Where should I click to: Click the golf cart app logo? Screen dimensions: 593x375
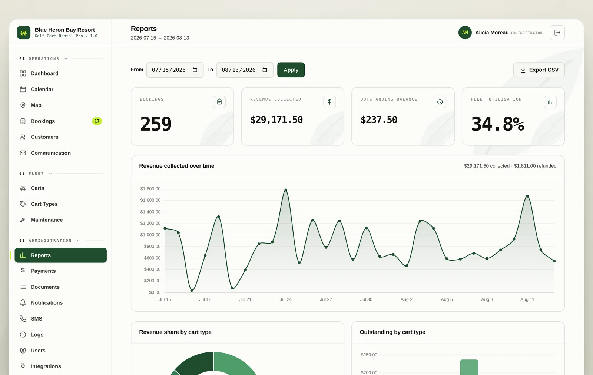tap(24, 33)
